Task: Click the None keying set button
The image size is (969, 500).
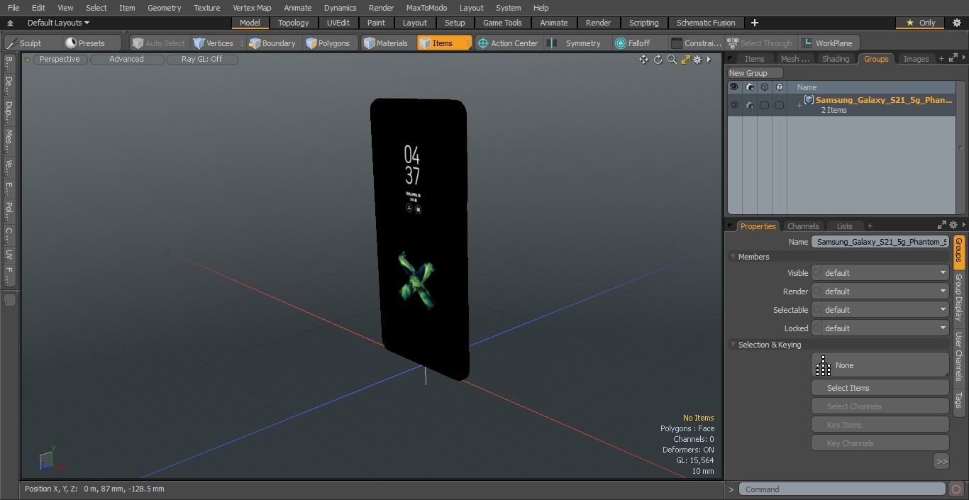Action: 880,365
